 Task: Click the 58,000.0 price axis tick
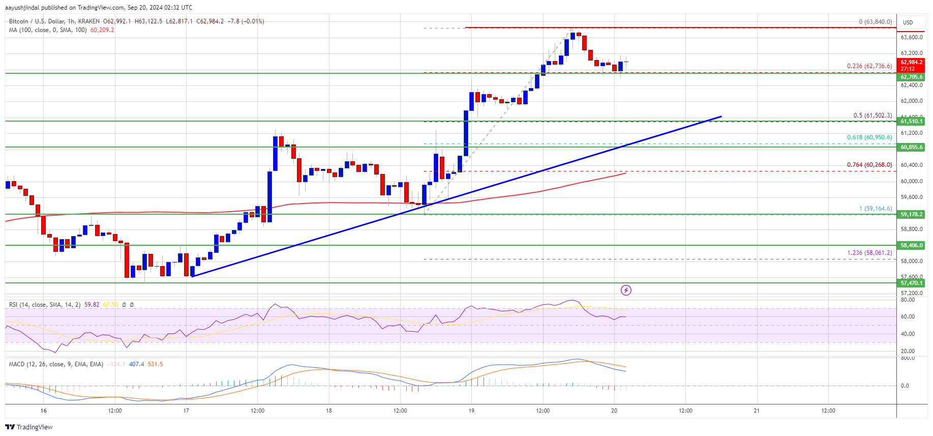coord(912,261)
